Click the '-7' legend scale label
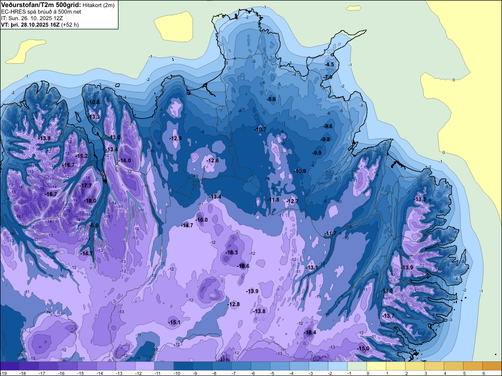 point(234,373)
